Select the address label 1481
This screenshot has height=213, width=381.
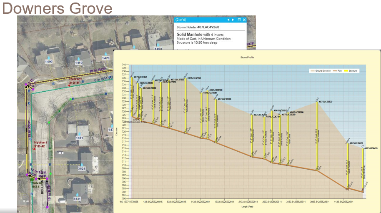pyautogui.click(x=80, y=138)
